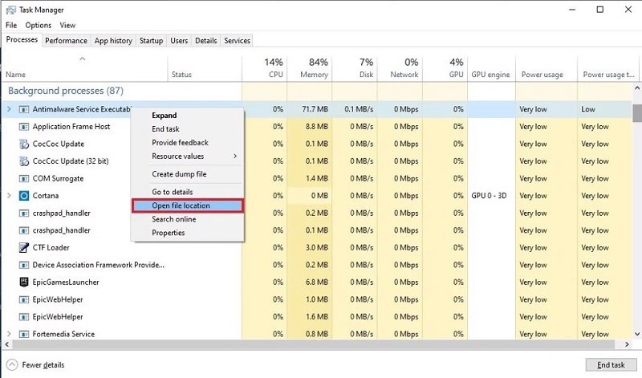
Task: Choose Expand in the context menu
Action: pos(188,116)
